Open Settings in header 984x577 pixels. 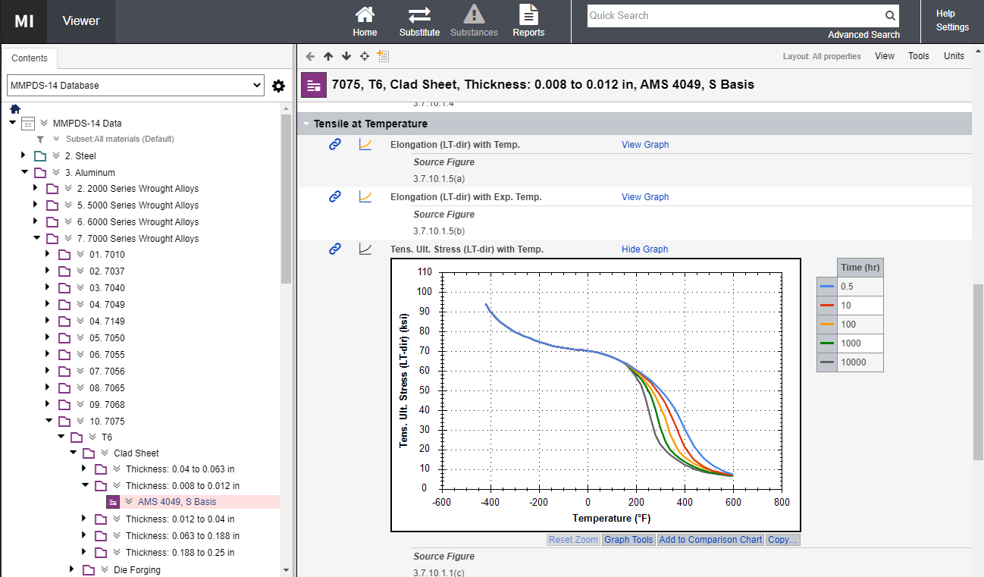(x=952, y=27)
